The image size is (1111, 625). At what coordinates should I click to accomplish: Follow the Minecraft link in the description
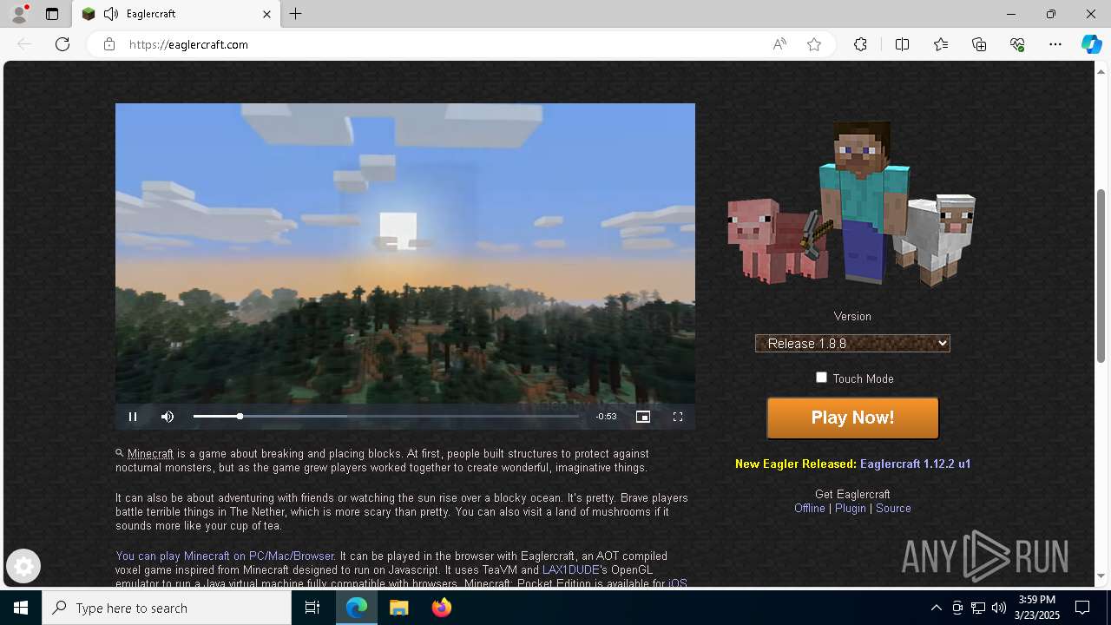tap(150, 454)
